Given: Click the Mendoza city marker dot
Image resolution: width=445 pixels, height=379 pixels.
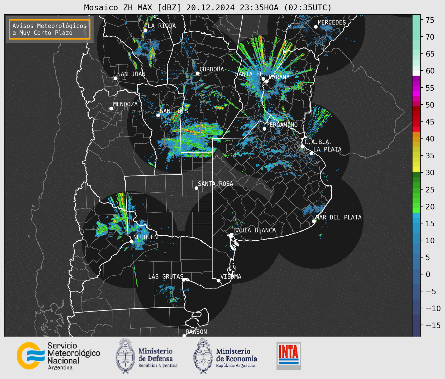Looking at the screenshot, I should [111, 109].
